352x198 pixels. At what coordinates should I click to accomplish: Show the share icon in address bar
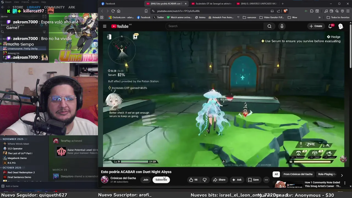point(278,11)
